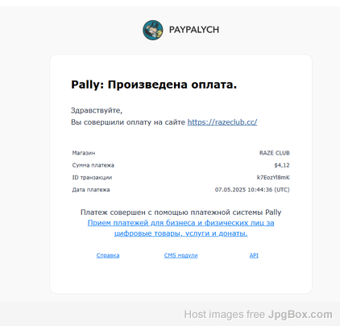
Task: Click the Здравствуйте greeting text
Action: point(97,110)
